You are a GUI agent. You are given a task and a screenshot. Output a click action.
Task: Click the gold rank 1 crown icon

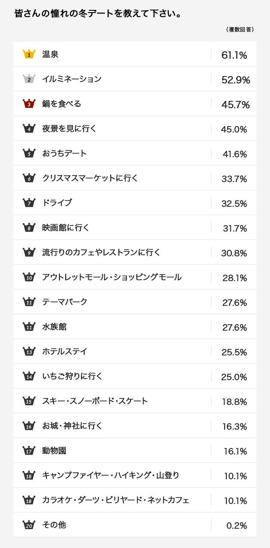click(x=29, y=54)
